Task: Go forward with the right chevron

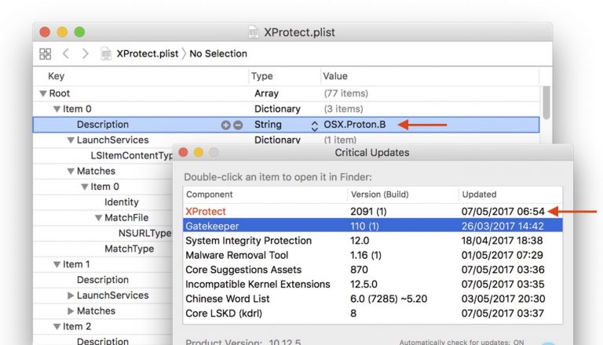Action: click(84, 54)
